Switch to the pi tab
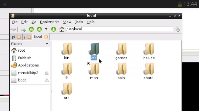This screenshot has height=111, width=199. (x=13, y=37)
